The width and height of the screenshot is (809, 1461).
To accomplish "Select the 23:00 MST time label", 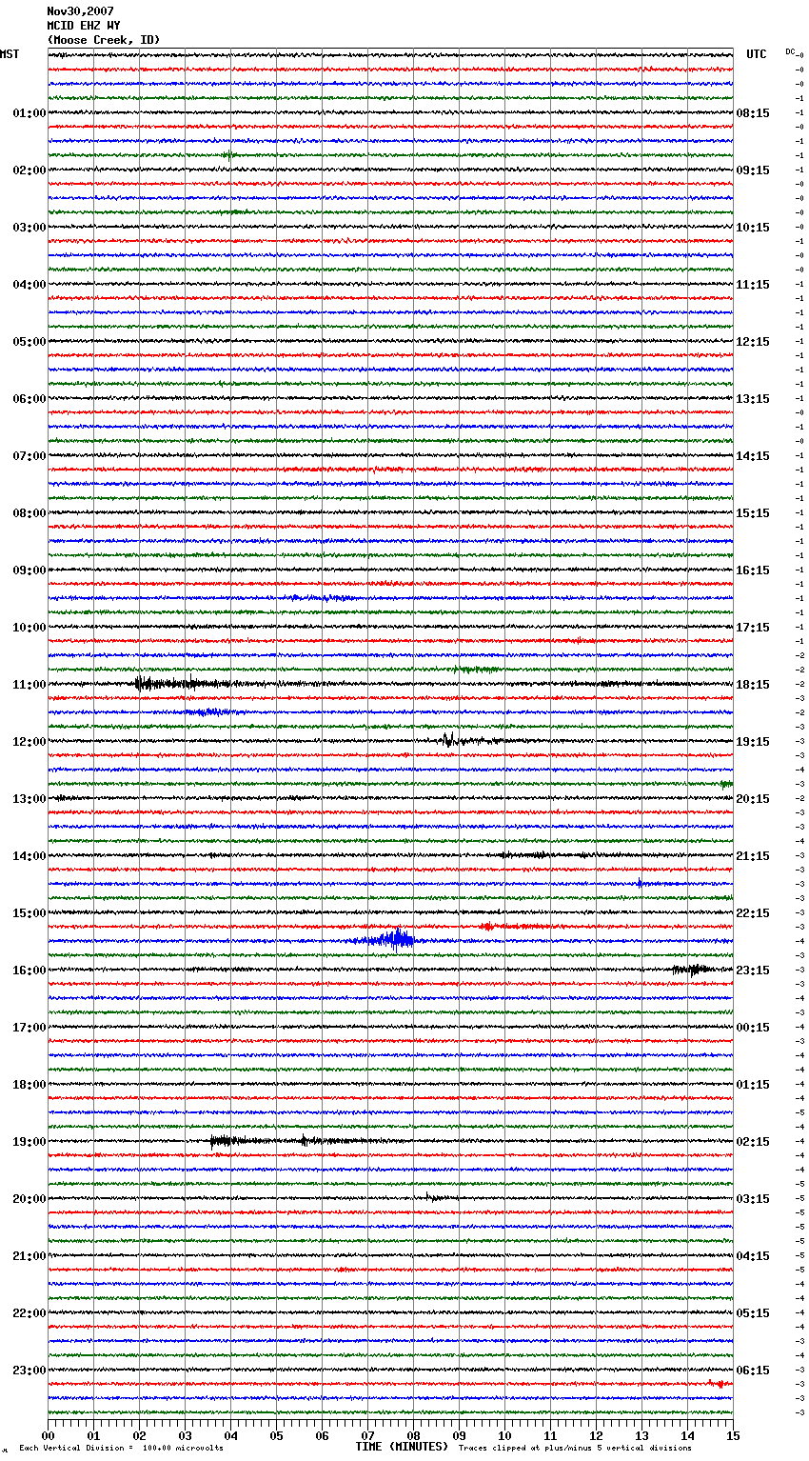I will point(29,1371).
